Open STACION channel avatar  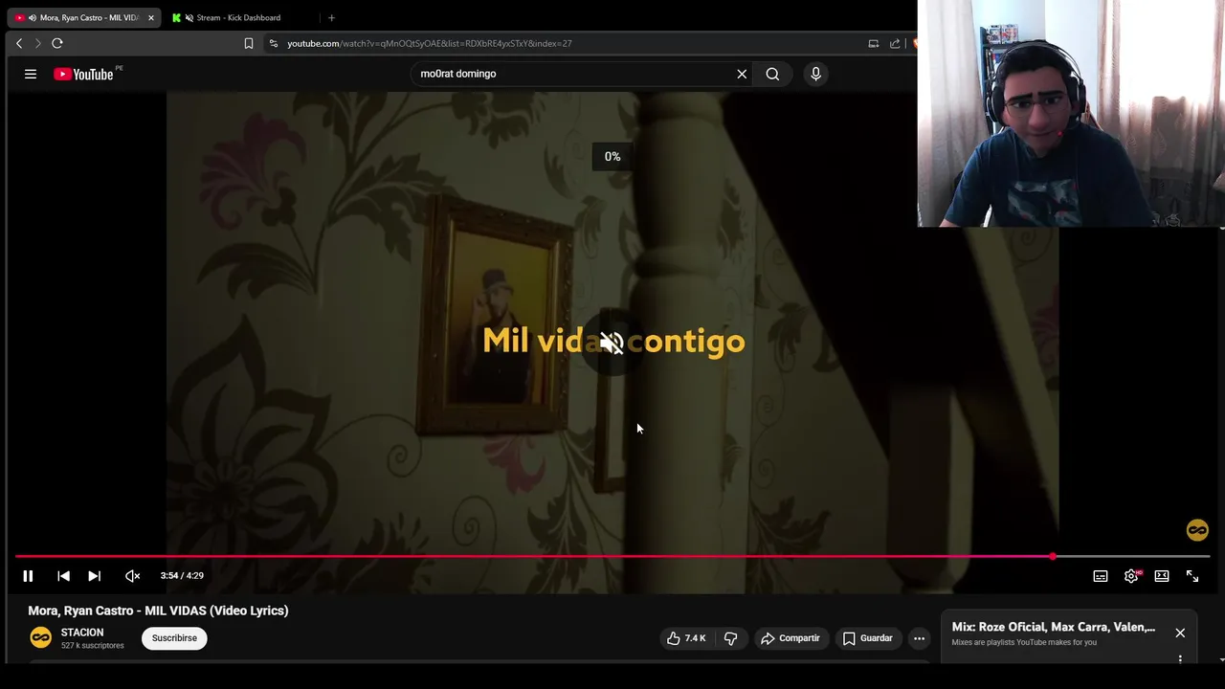(x=40, y=637)
